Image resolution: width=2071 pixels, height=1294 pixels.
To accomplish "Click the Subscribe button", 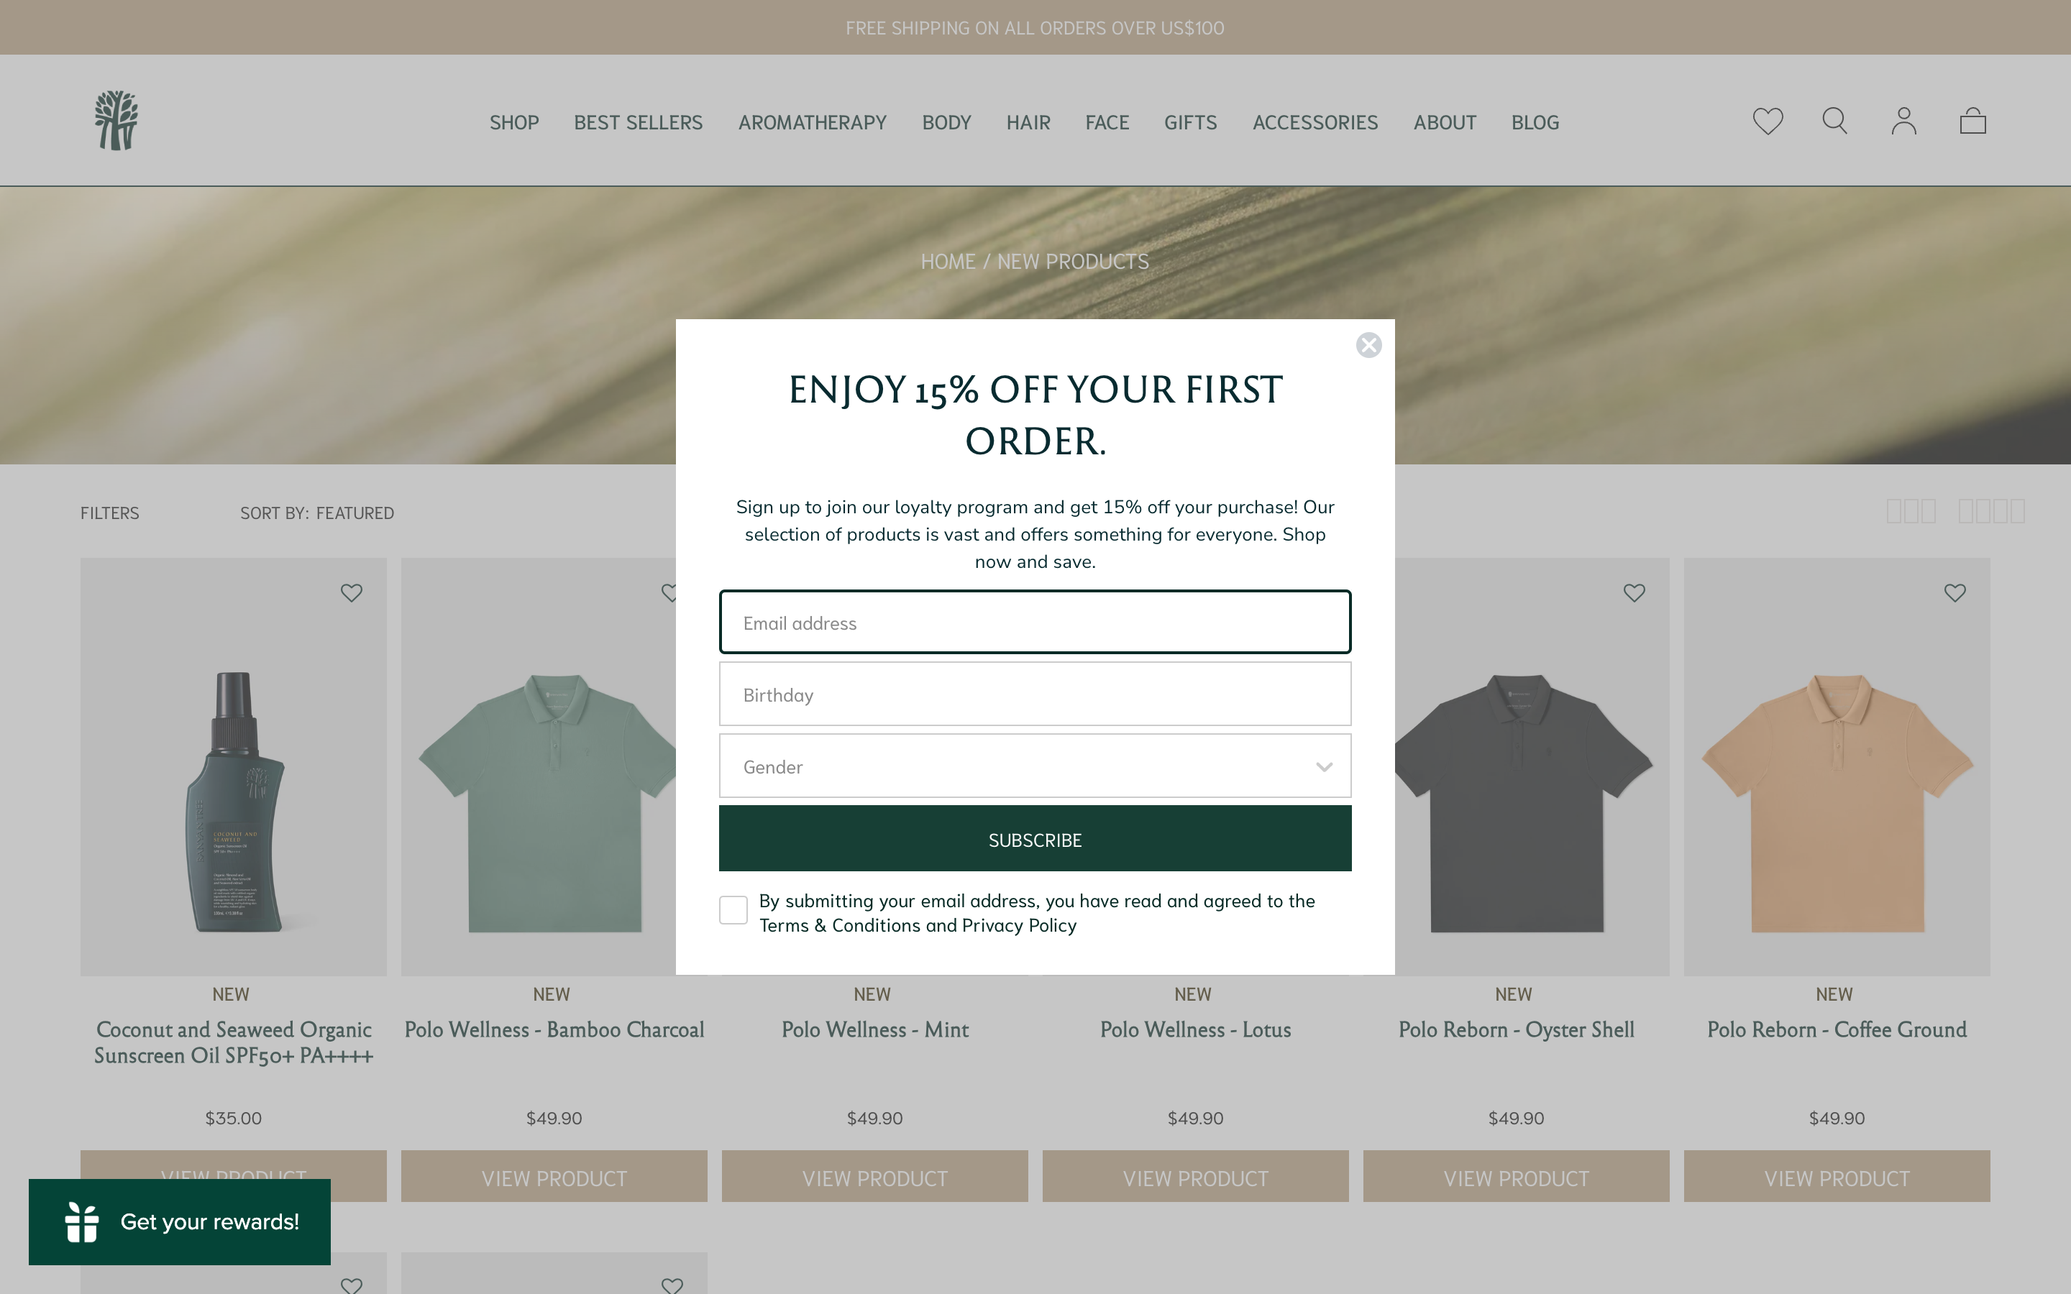I will (x=1035, y=839).
